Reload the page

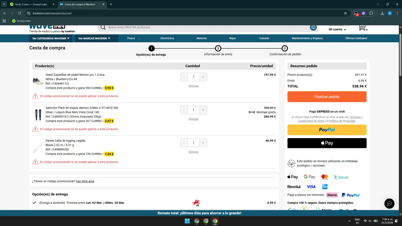coord(20,13)
